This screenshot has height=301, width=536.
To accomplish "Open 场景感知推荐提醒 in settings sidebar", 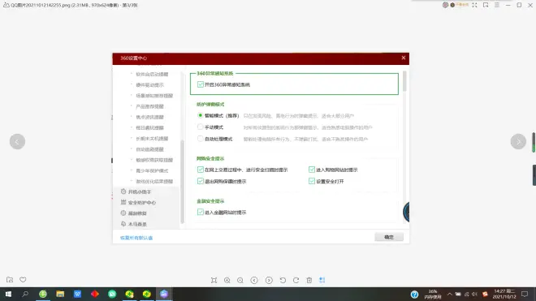I will [154, 96].
